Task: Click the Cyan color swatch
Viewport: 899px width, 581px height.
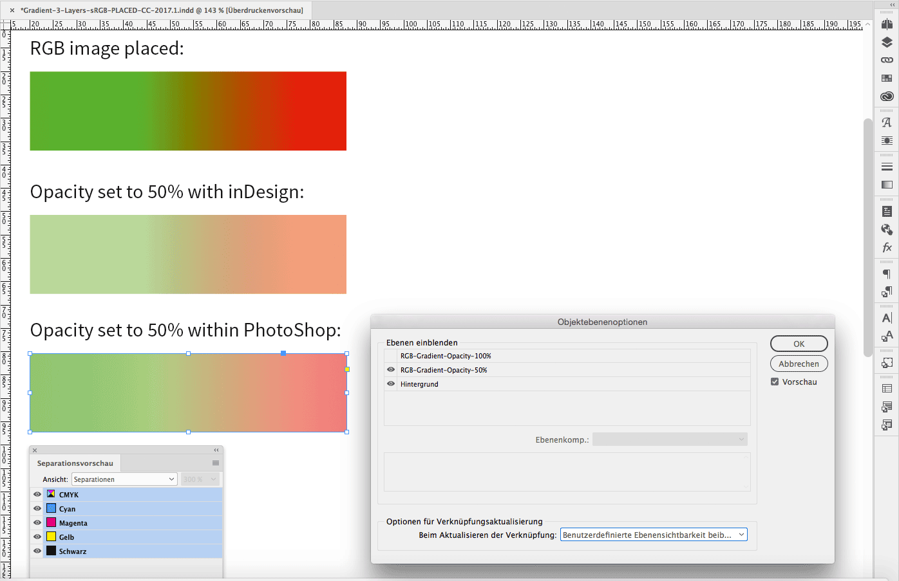Action: (51, 508)
